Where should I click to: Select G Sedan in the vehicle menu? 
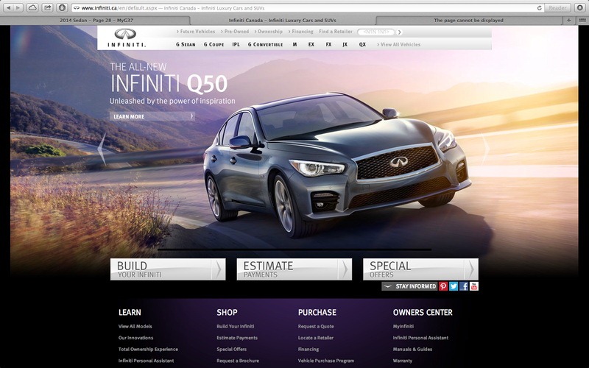coord(186,44)
